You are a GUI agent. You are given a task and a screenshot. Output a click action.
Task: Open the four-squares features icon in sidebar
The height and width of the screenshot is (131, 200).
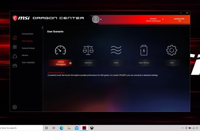[x=15, y=47]
